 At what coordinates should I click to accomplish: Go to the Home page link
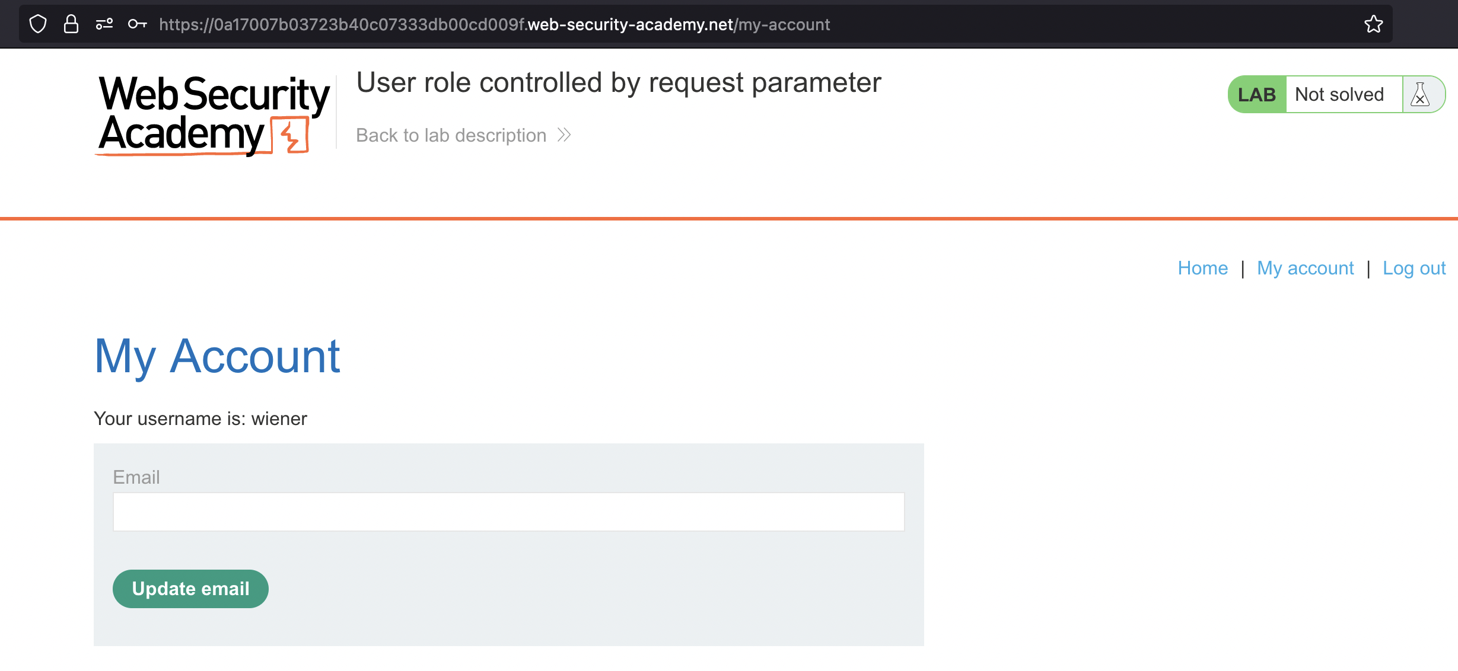tap(1202, 268)
